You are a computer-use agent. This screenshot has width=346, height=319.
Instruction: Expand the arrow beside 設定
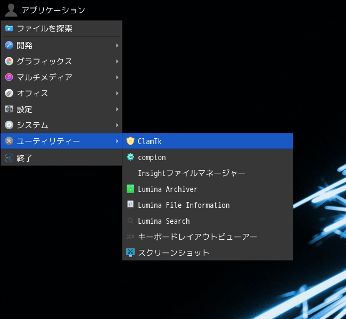coord(117,110)
